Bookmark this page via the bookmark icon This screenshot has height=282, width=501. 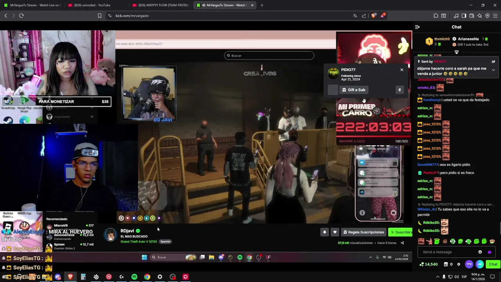click(x=99, y=16)
